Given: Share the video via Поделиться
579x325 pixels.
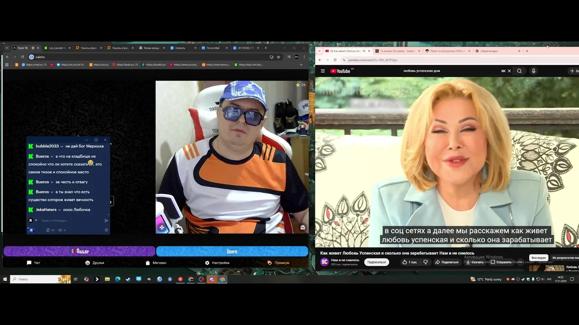Looking at the screenshot, I should [447, 262].
